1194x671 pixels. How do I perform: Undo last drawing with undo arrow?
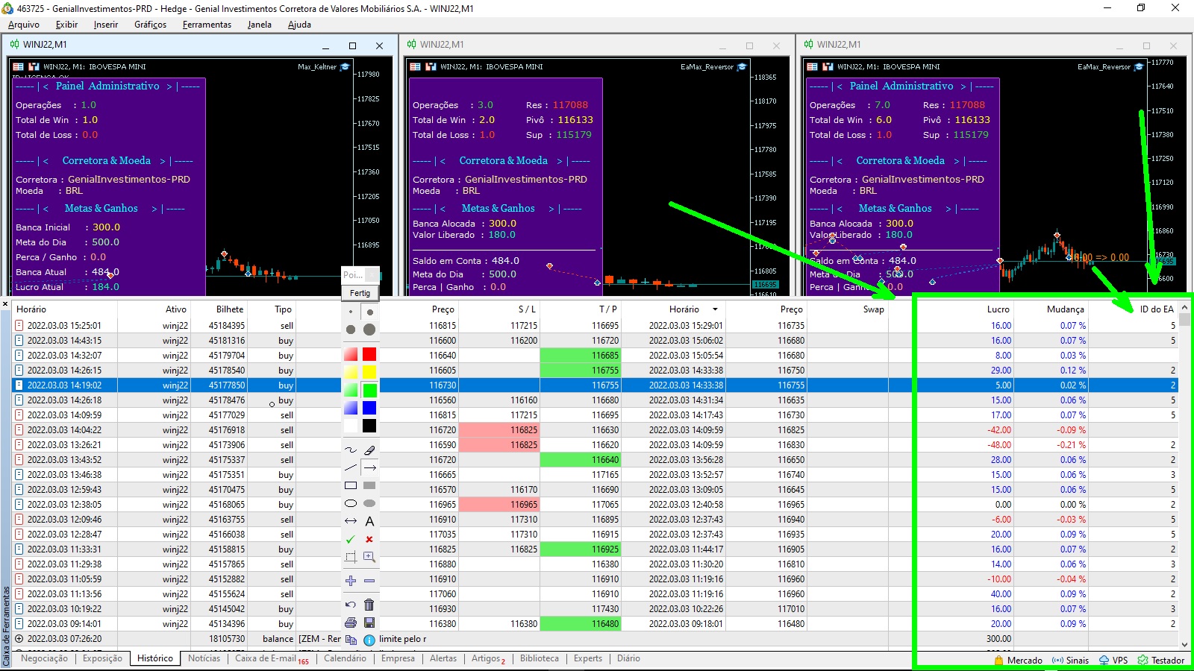pyautogui.click(x=351, y=605)
